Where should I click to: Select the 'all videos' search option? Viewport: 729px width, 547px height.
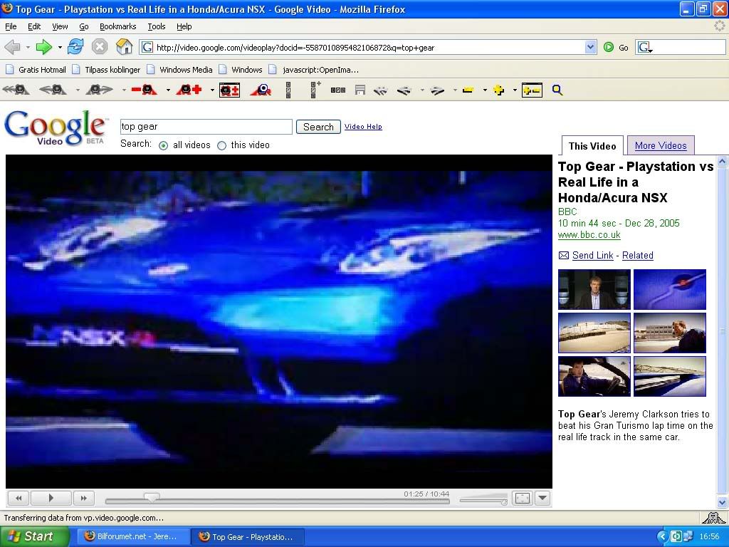point(164,145)
